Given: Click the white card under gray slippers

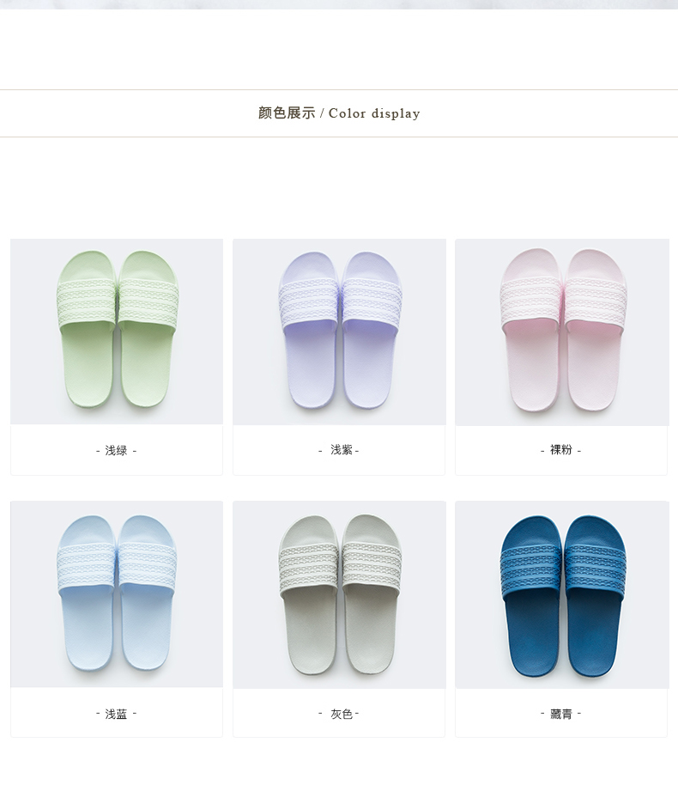Looking at the screenshot, I should 339,712.
